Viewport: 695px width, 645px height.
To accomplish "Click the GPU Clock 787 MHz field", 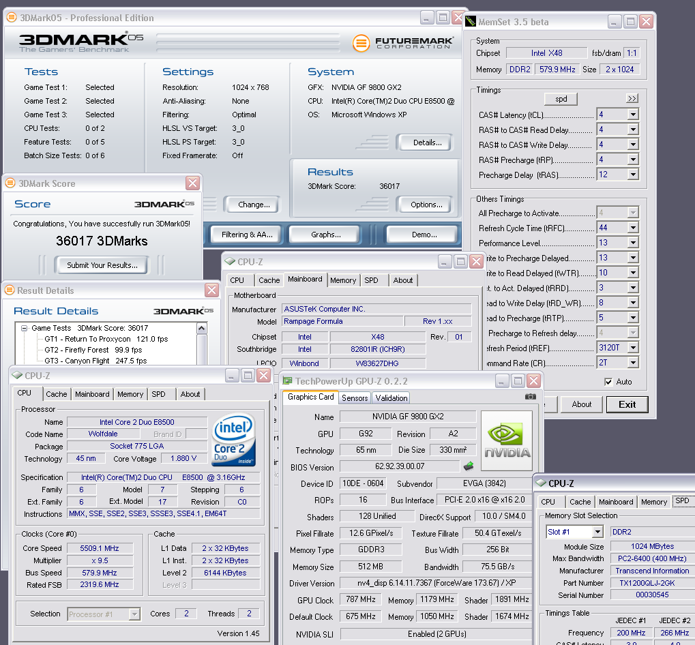I will pyautogui.click(x=360, y=599).
